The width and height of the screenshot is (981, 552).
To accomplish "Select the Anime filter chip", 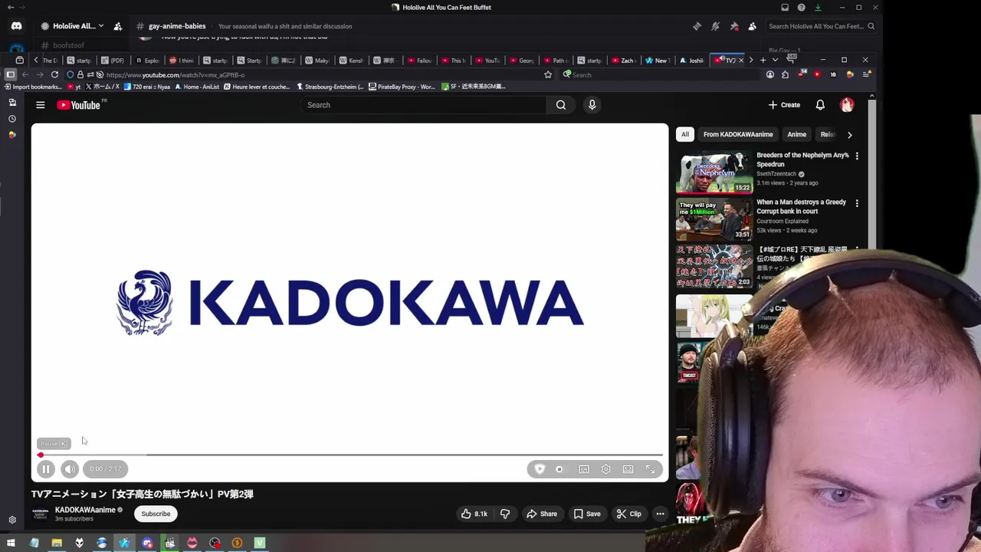I will pyautogui.click(x=796, y=134).
